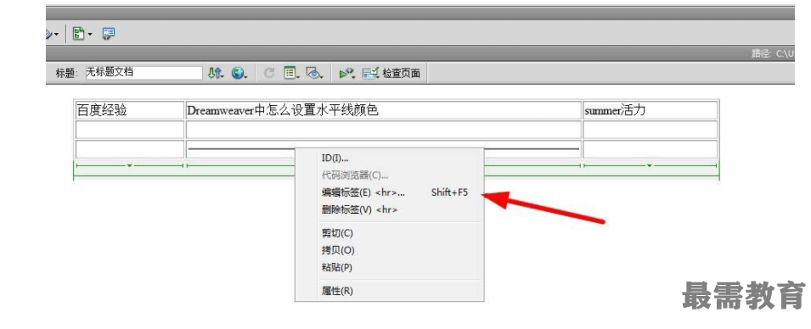Choose 删除标签(V) <hr> menu entry
Image resolution: width=811 pixels, height=329 pixels.
390,209
